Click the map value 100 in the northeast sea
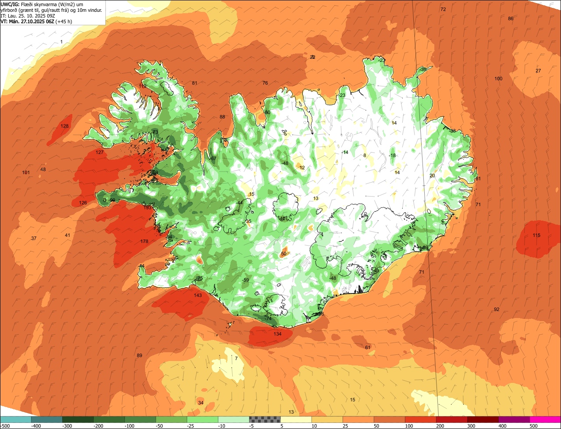The image size is (561, 429). click(498, 79)
